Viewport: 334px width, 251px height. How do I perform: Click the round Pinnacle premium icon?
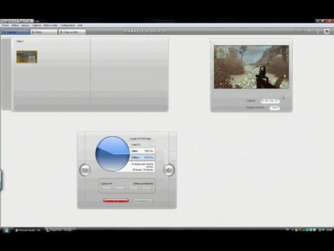327,31
